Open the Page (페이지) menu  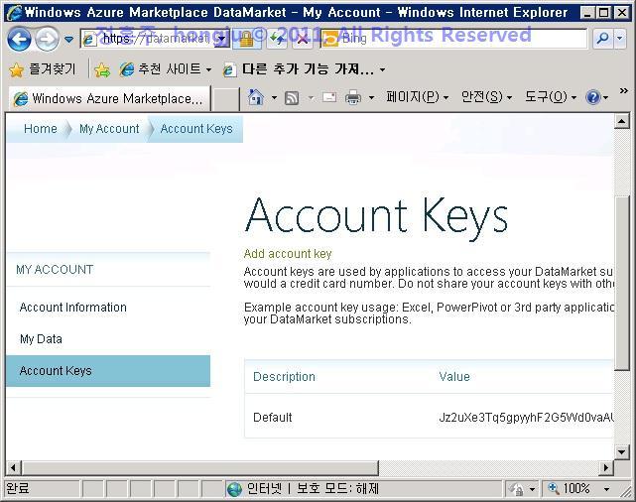(418, 97)
